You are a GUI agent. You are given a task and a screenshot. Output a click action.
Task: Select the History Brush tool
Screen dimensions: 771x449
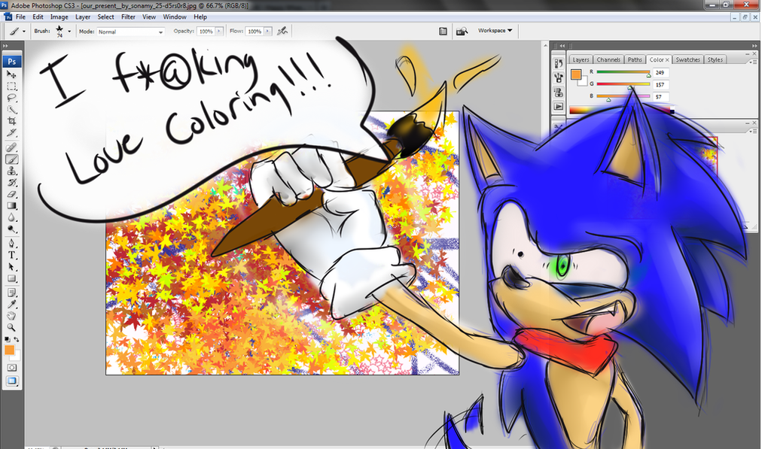[x=12, y=183]
